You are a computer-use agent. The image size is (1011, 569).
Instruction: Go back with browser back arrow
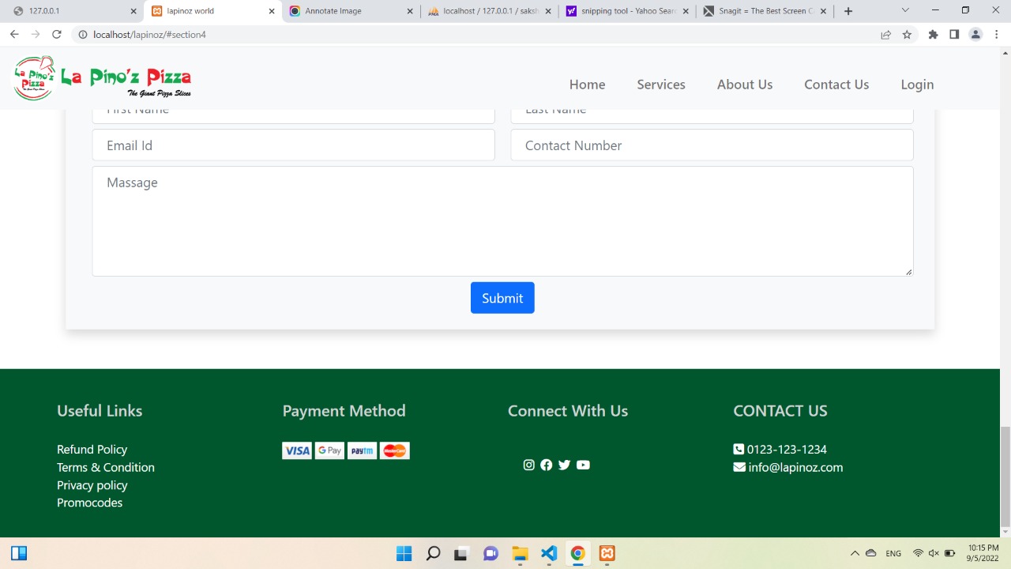[14, 34]
